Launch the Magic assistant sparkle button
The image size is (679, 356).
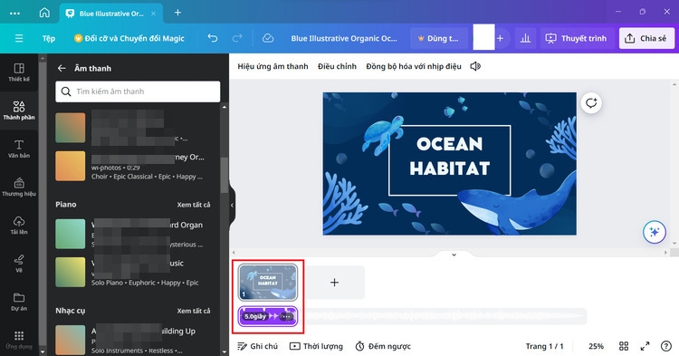655,232
